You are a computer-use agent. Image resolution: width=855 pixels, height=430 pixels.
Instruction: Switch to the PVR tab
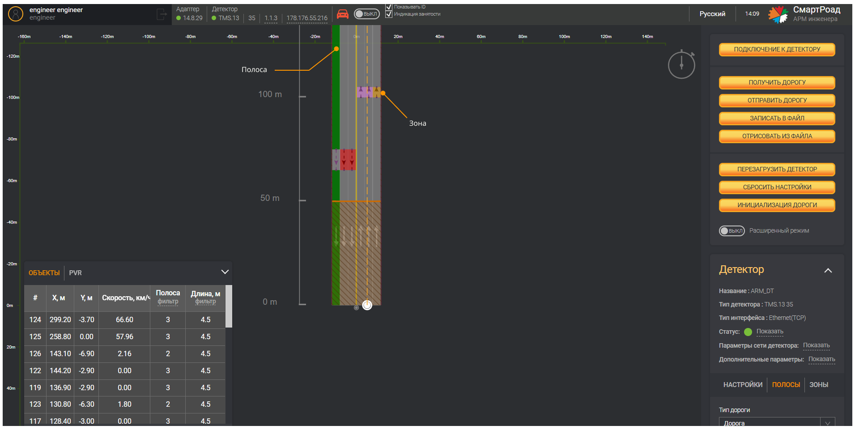click(x=75, y=273)
